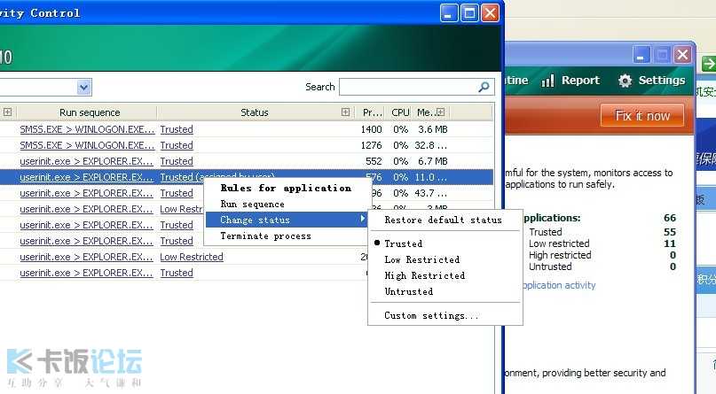Open Rules for application menu item

click(286, 188)
